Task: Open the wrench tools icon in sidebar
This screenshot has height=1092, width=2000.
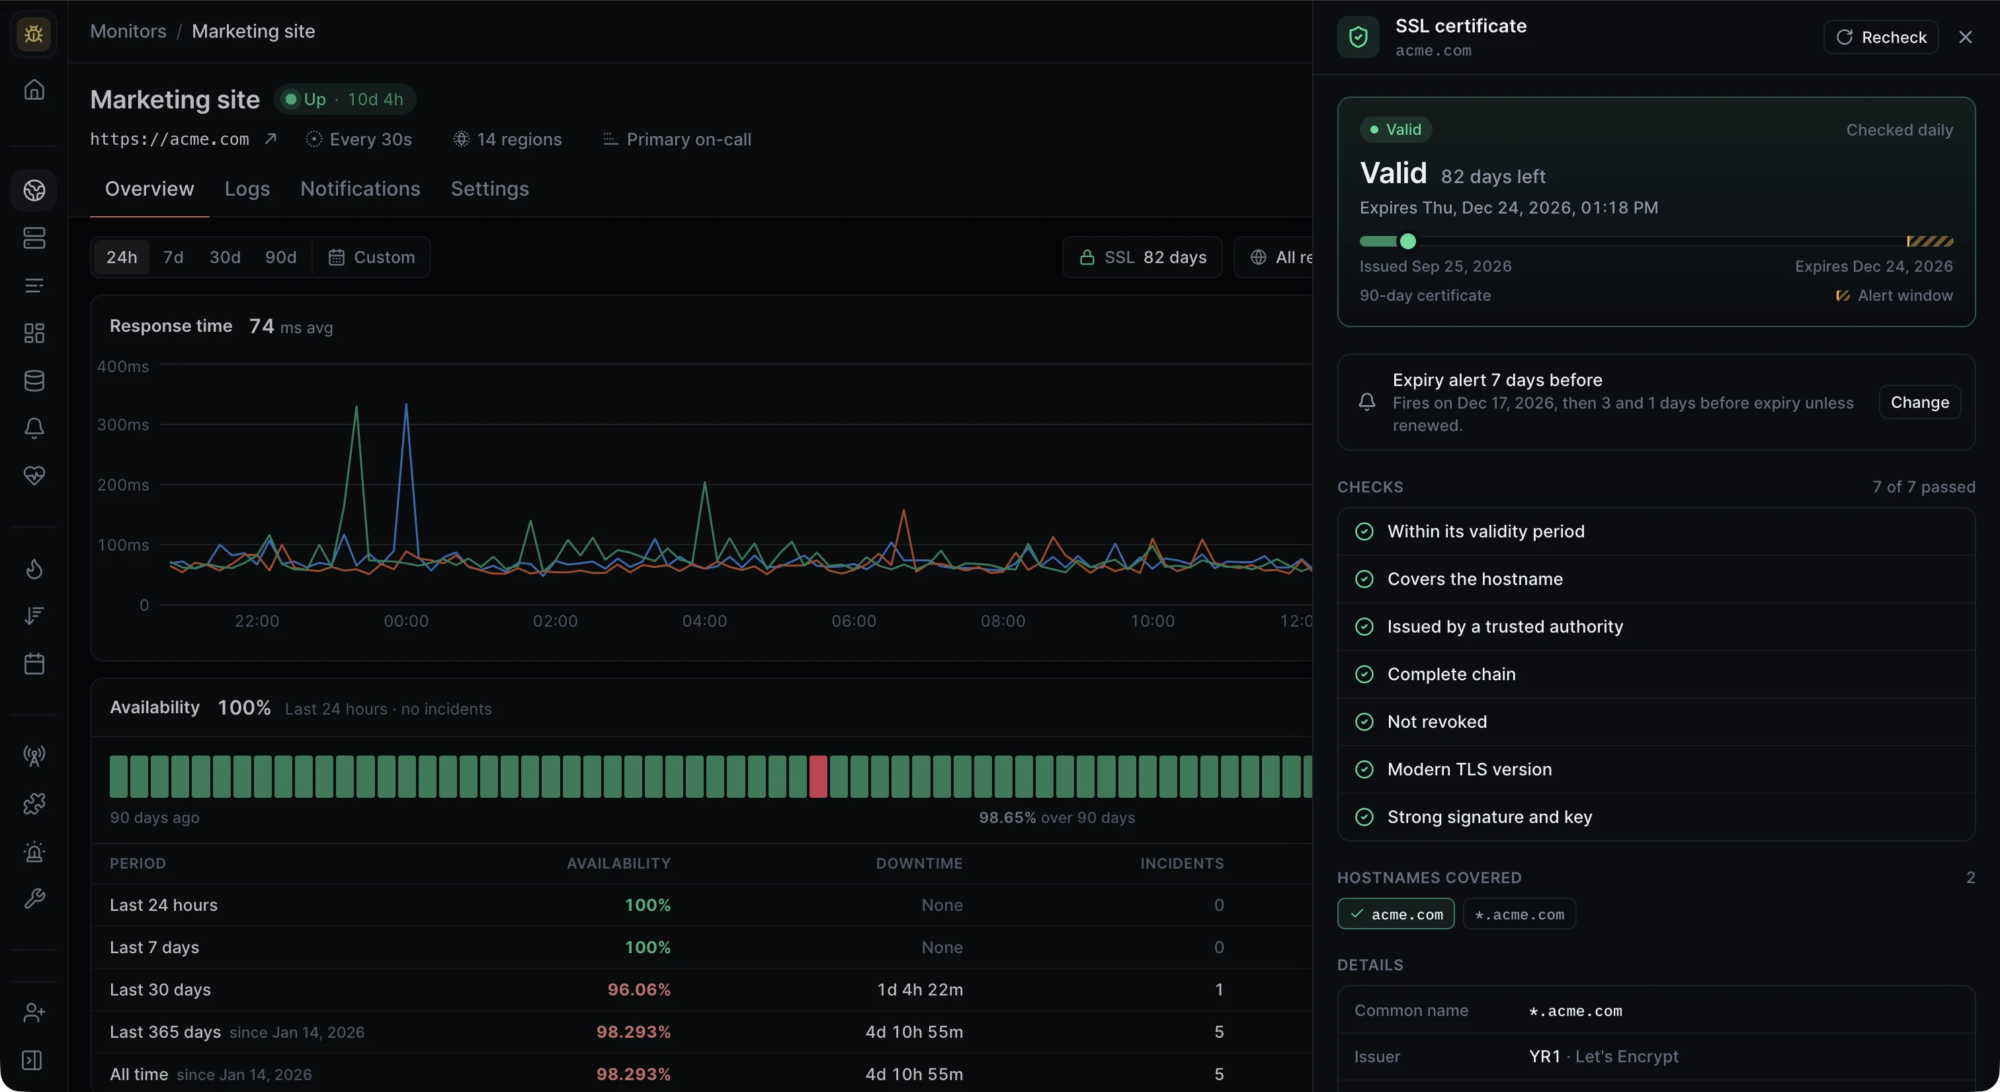Action: tap(34, 899)
